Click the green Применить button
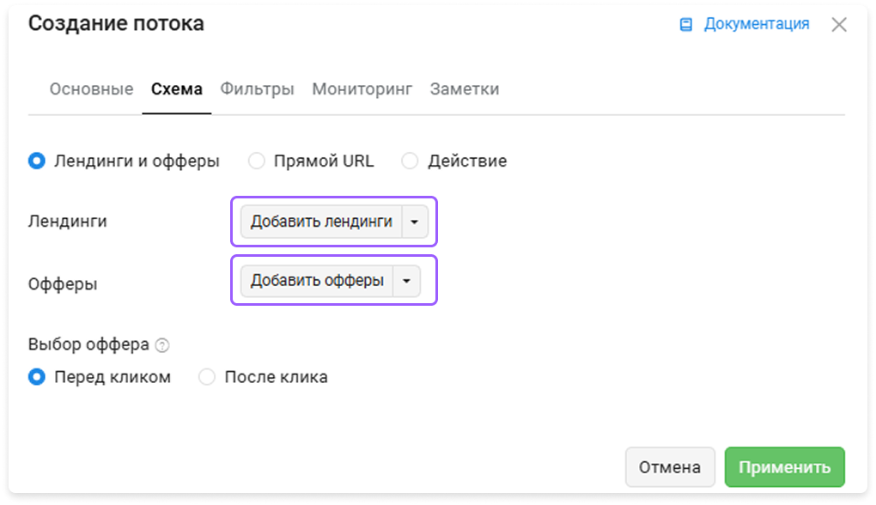Image resolution: width=876 pixels, height=505 pixels. click(x=784, y=467)
